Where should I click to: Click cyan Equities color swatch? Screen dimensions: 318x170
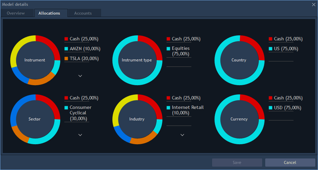tap(168, 49)
